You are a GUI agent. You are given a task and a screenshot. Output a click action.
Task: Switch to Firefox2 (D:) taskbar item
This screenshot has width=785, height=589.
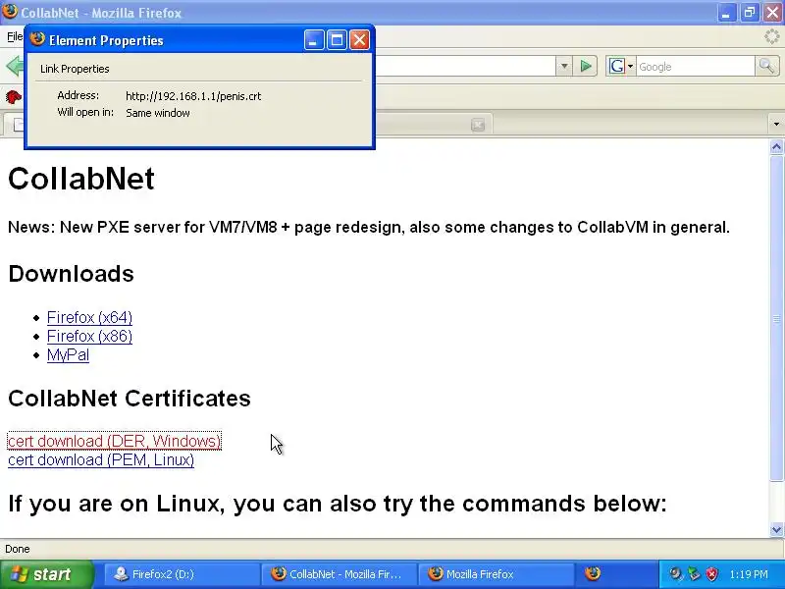click(182, 574)
